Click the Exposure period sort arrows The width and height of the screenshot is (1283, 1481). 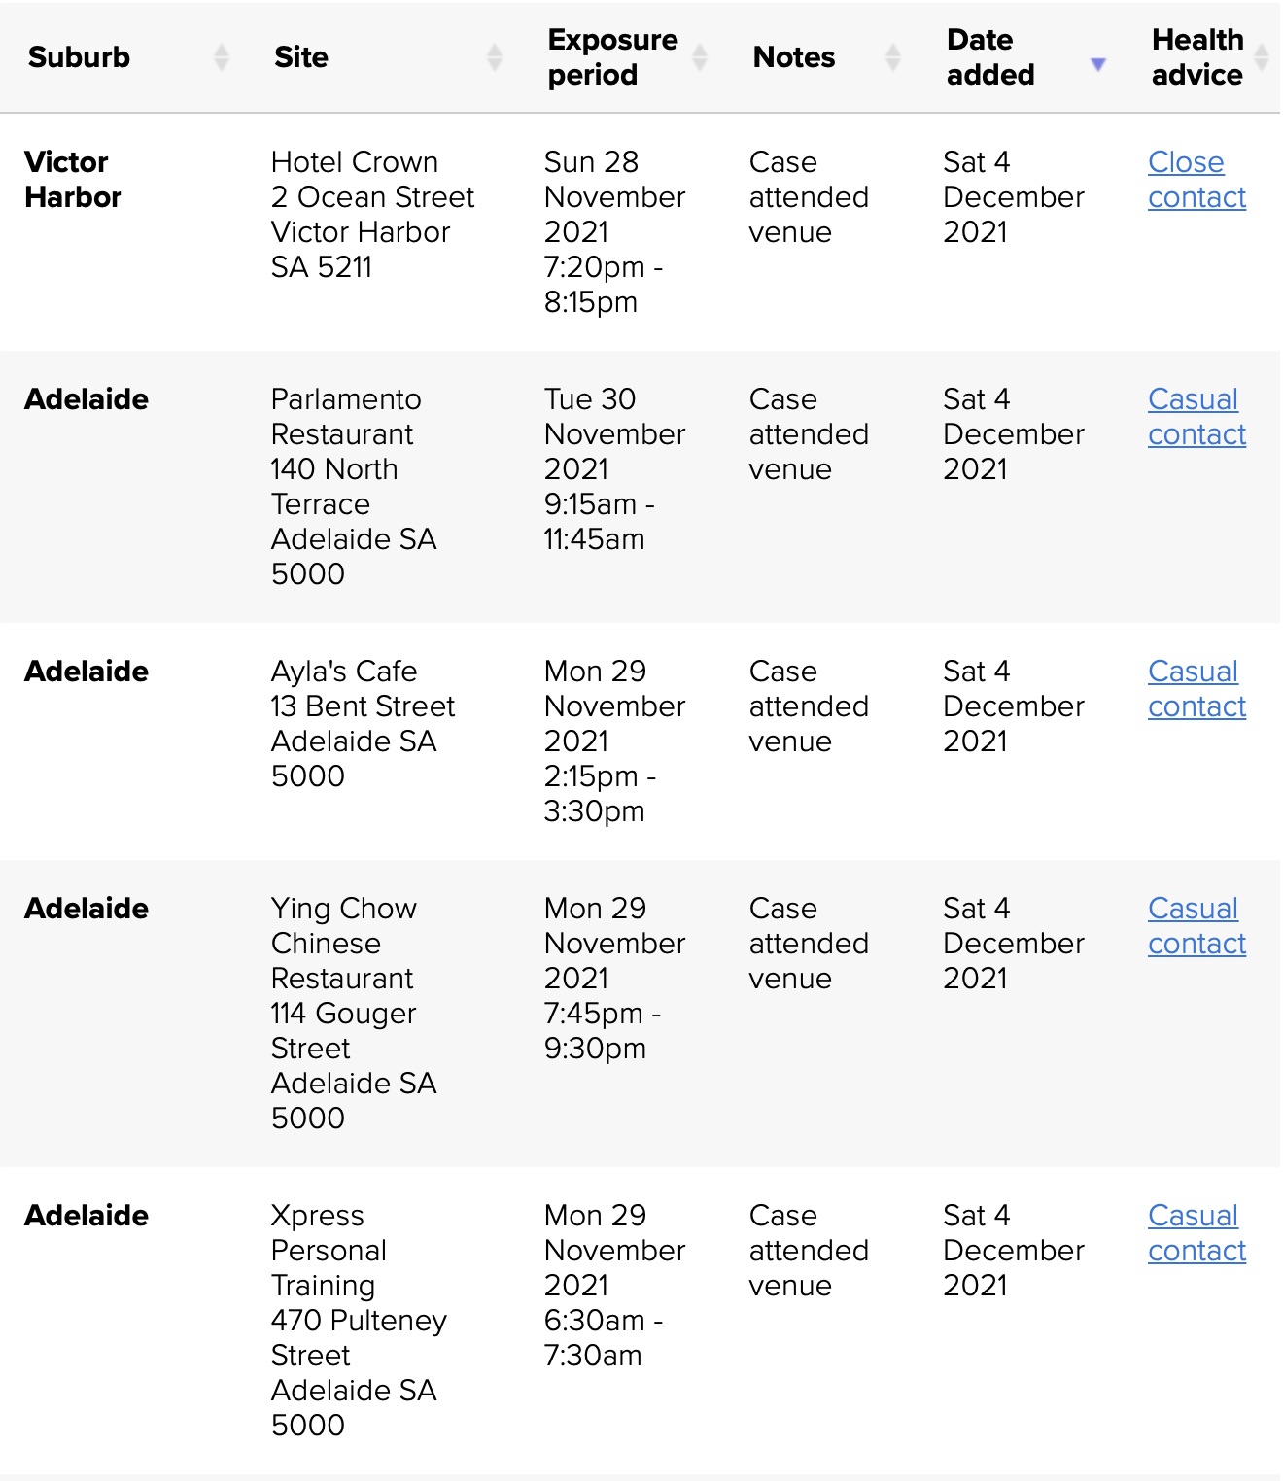(x=700, y=57)
